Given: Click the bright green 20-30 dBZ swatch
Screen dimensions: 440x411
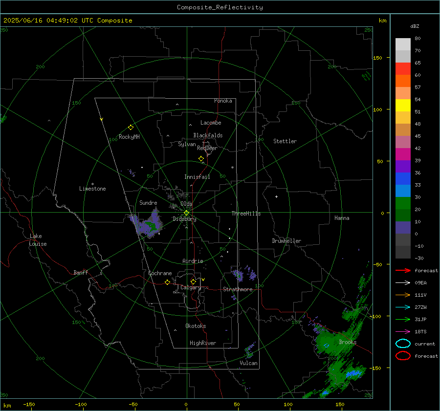Looking at the screenshot, I should (x=403, y=203).
